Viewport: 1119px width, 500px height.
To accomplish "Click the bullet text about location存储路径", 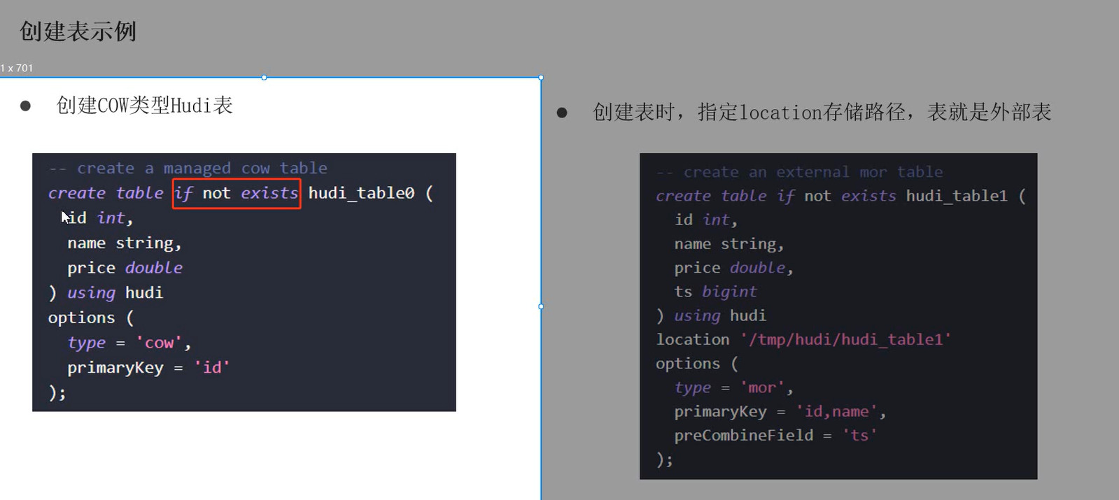I will point(822,112).
